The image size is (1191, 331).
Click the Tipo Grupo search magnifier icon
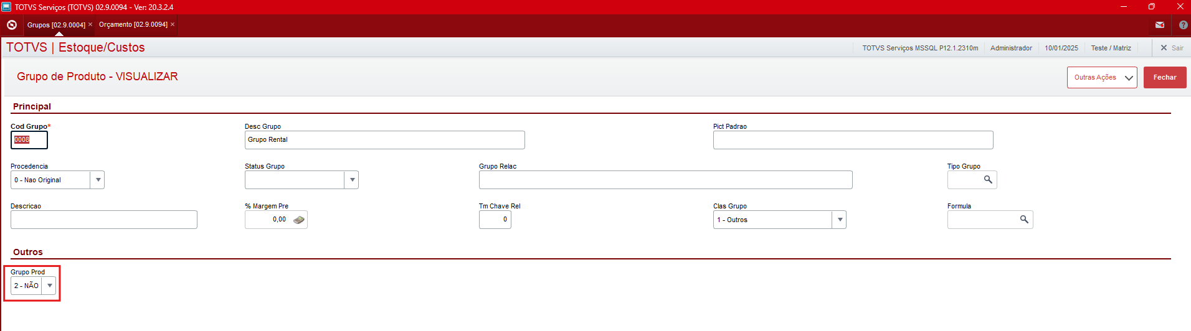pos(988,179)
